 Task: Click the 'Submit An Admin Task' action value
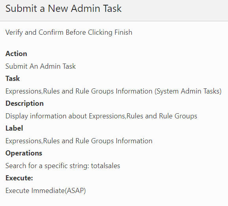pos(41,66)
